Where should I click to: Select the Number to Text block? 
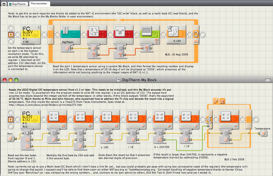click(97, 34)
